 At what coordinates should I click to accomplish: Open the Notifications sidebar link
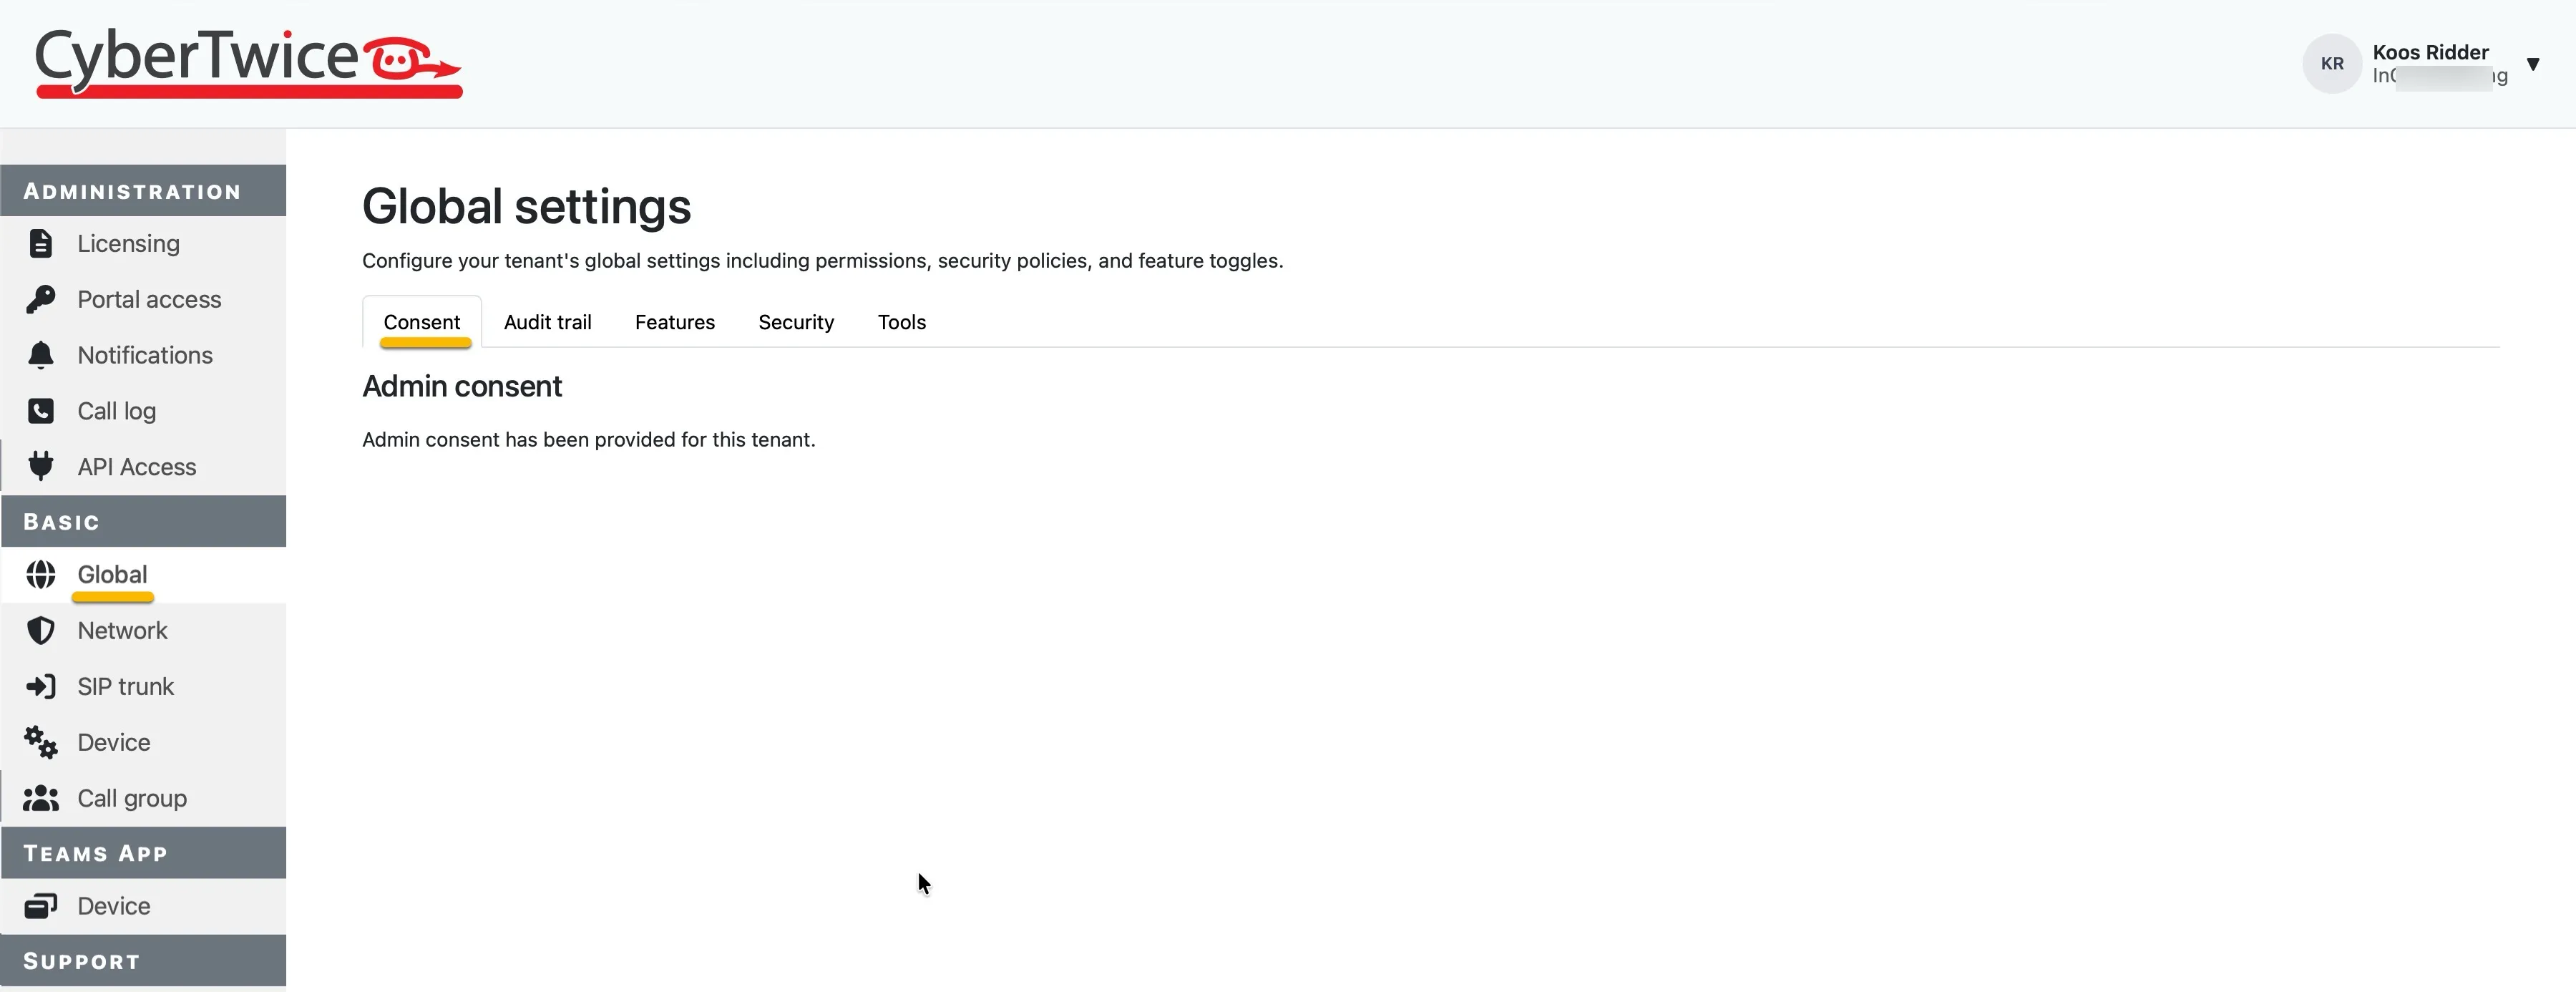pos(144,355)
